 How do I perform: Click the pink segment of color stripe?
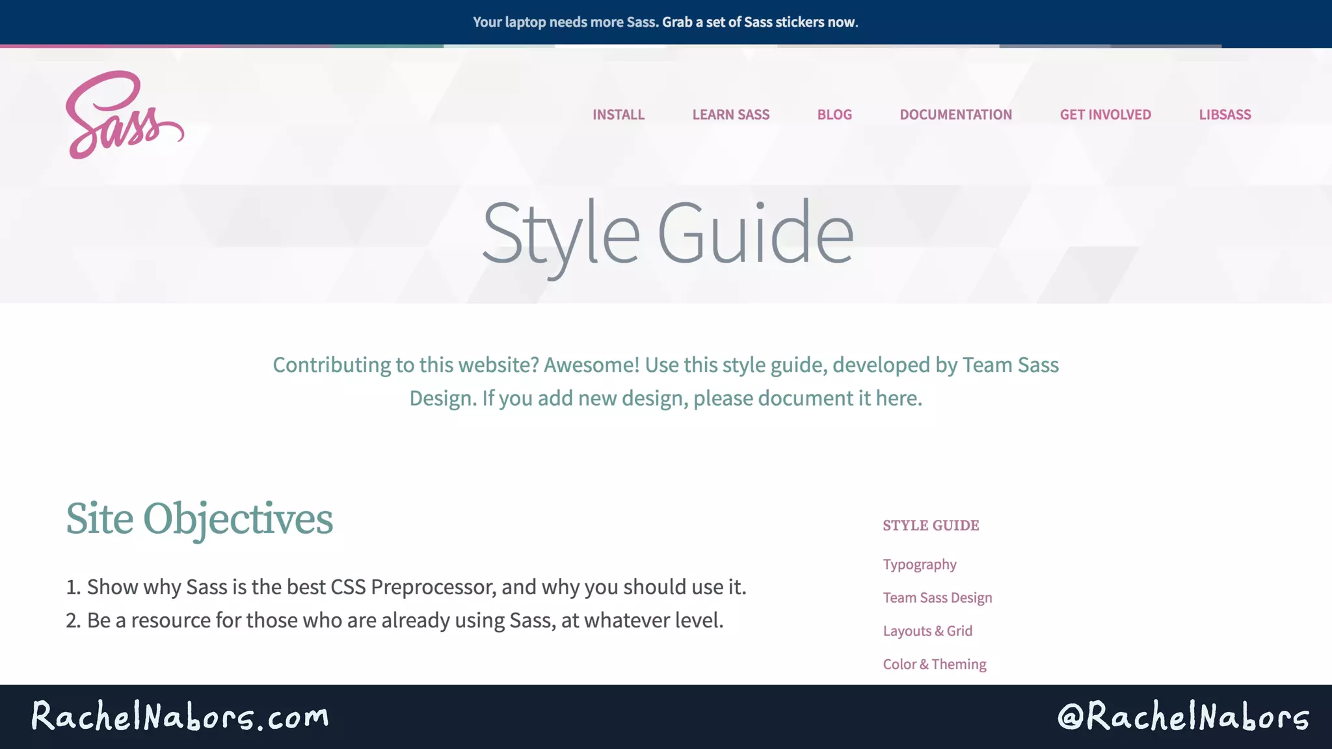point(111,46)
